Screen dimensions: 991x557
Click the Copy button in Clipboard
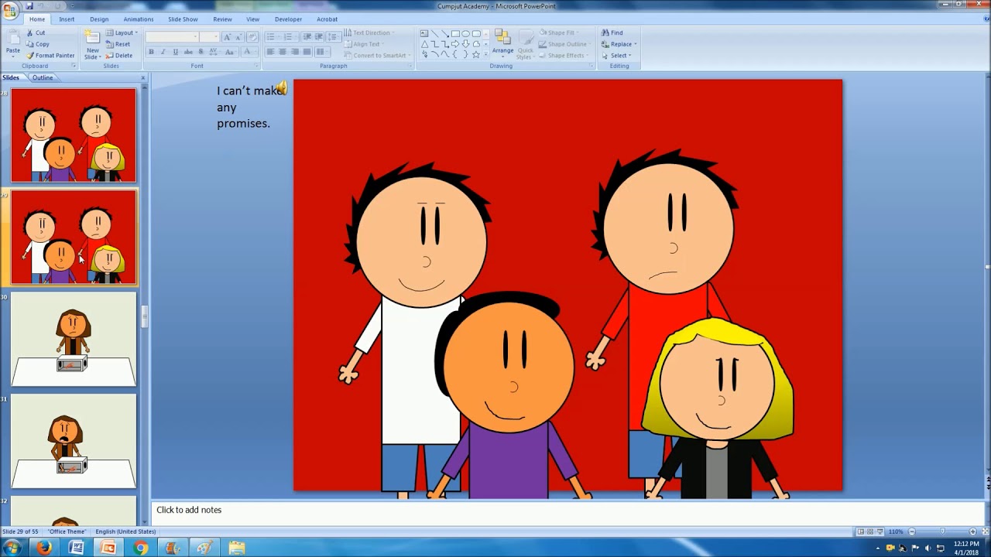coord(37,44)
